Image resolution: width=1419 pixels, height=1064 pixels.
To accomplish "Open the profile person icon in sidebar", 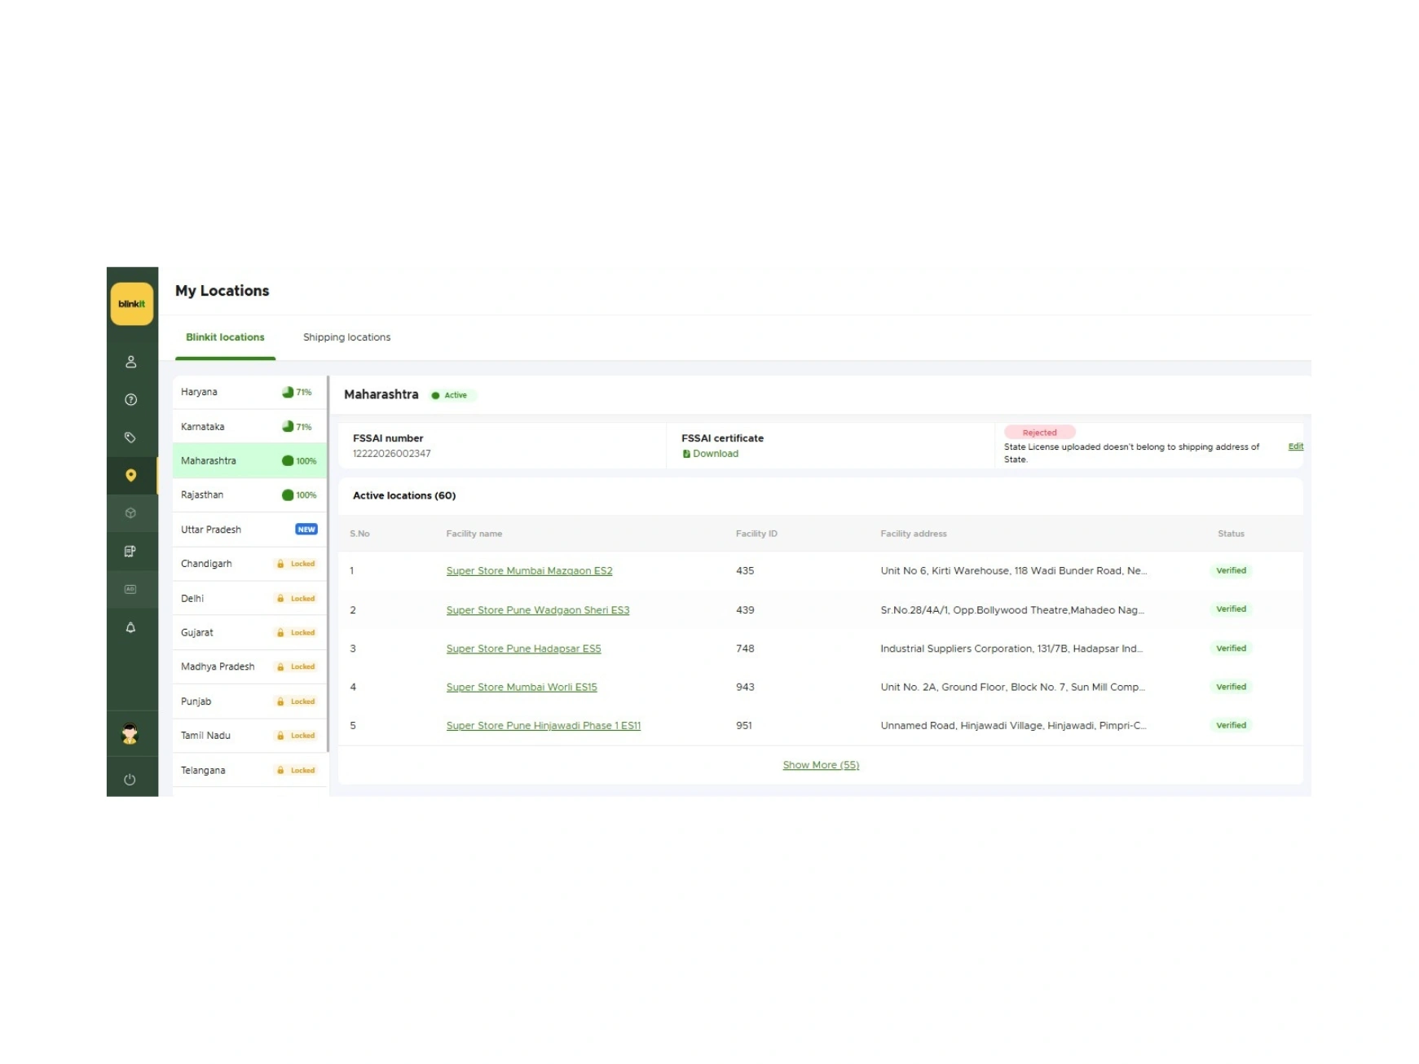I will tap(130, 362).
